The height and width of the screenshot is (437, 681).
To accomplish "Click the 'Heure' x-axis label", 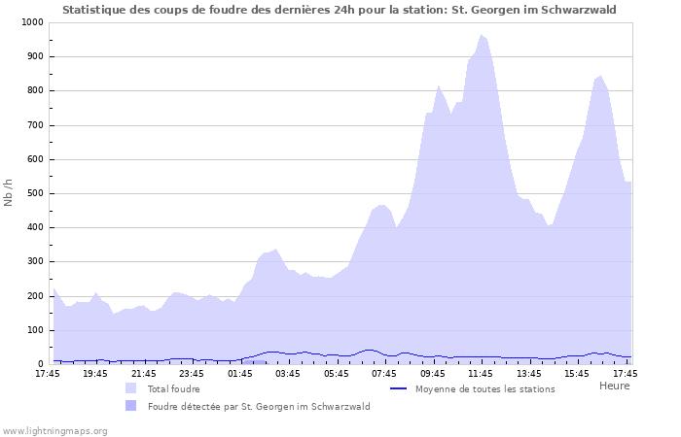I will click(614, 386).
